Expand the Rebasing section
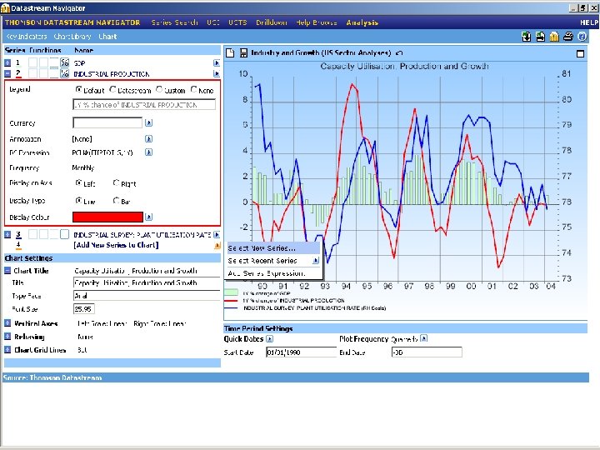 coord(7,337)
